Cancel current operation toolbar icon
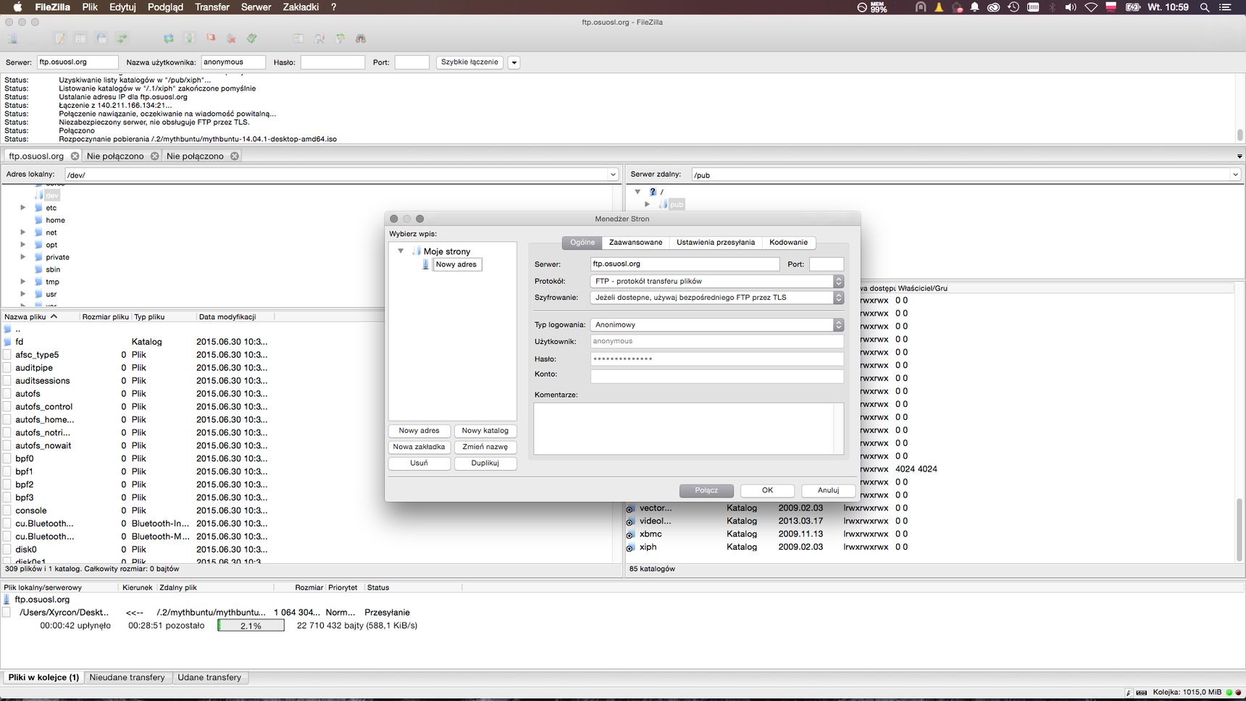This screenshot has height=701, width=1246. tap(211, 38)
